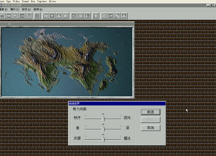Image resolution: width=216 pixels, height=156 pixels.
Task: Select the four-point star toolbar icon
Action: pyautogui.click(x=53, y=16)
